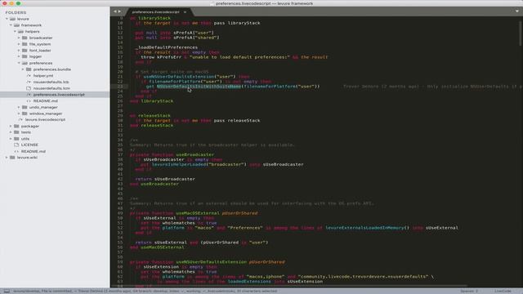Open the panel switcher icon in status bar

point(7,291)
